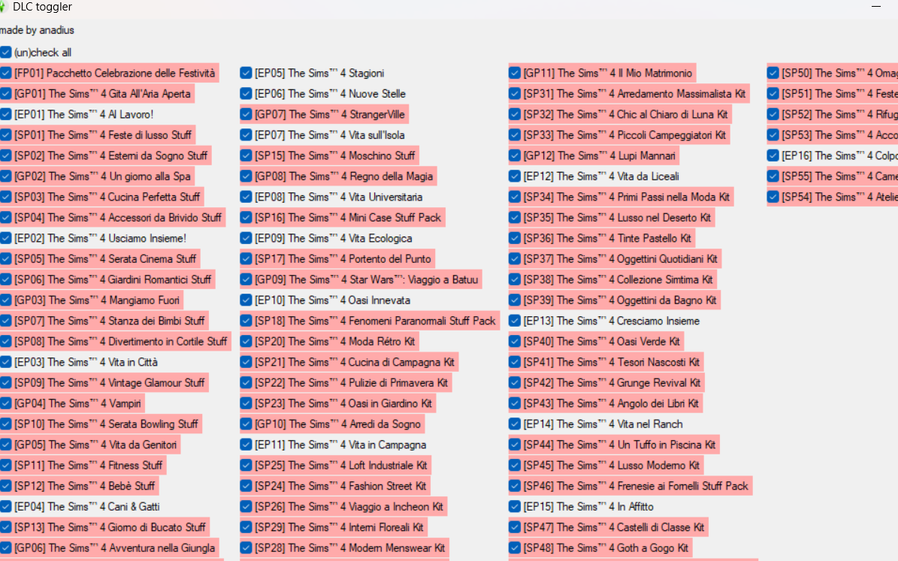Disable SP36 Tinte Pastello Kit

tap(514, 237)
